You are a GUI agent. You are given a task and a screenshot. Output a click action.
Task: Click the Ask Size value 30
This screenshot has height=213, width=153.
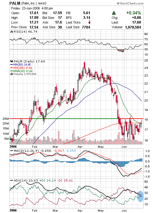[60, 27]
